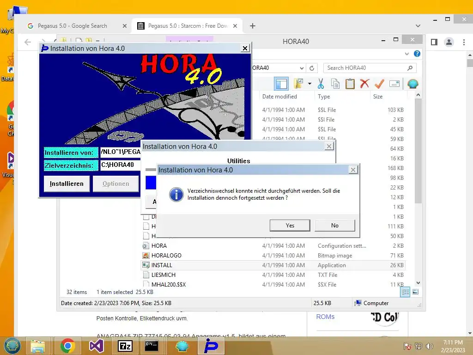Expand the Explorer ribbon chevron
Screen dimensions: 473x355
[407, 54]
